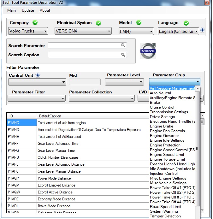Select the P1APP Gear Lever Automatic Time row
The width and height of the screenshot is (213, 219).
[78, 144]
